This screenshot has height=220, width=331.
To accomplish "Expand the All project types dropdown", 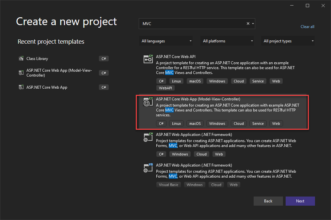I will tap(289, 41).
